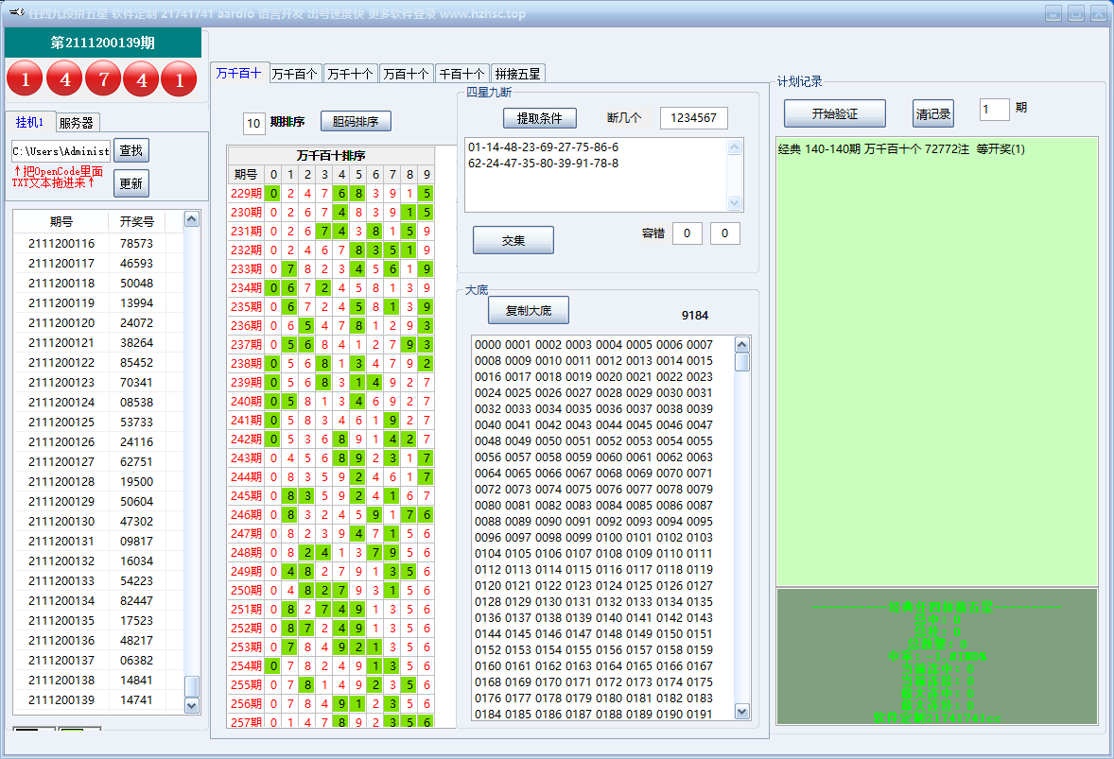Click the first red ball showing 1
This screenshot has height=759, width=1114.
[x=26, y=78]
